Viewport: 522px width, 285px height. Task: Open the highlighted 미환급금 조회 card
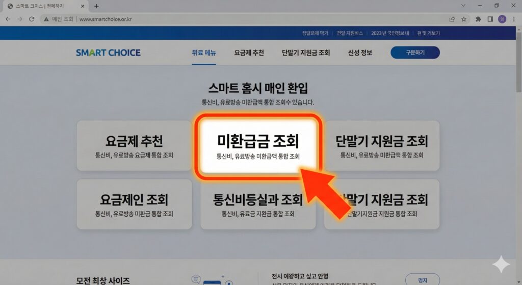(258, 146)
